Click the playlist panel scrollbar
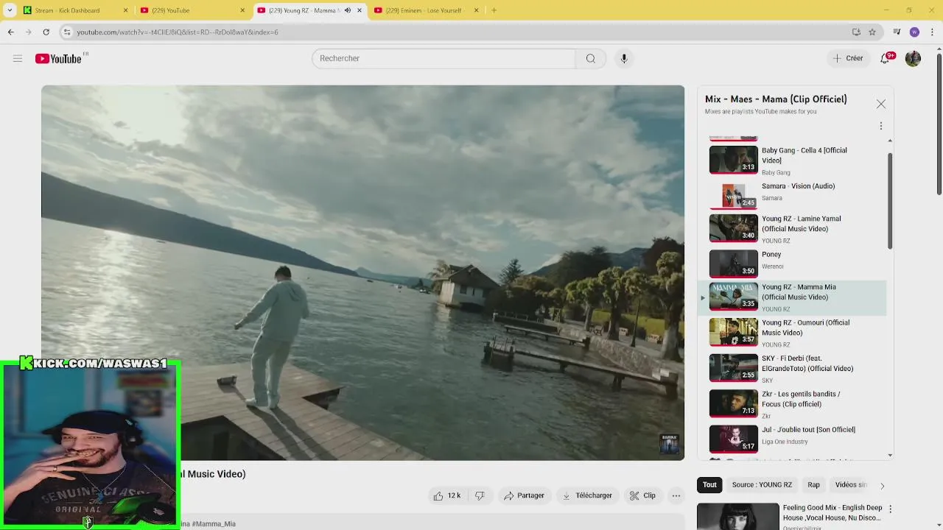This screenshot has height=530, width=943. tap(890, 202)
